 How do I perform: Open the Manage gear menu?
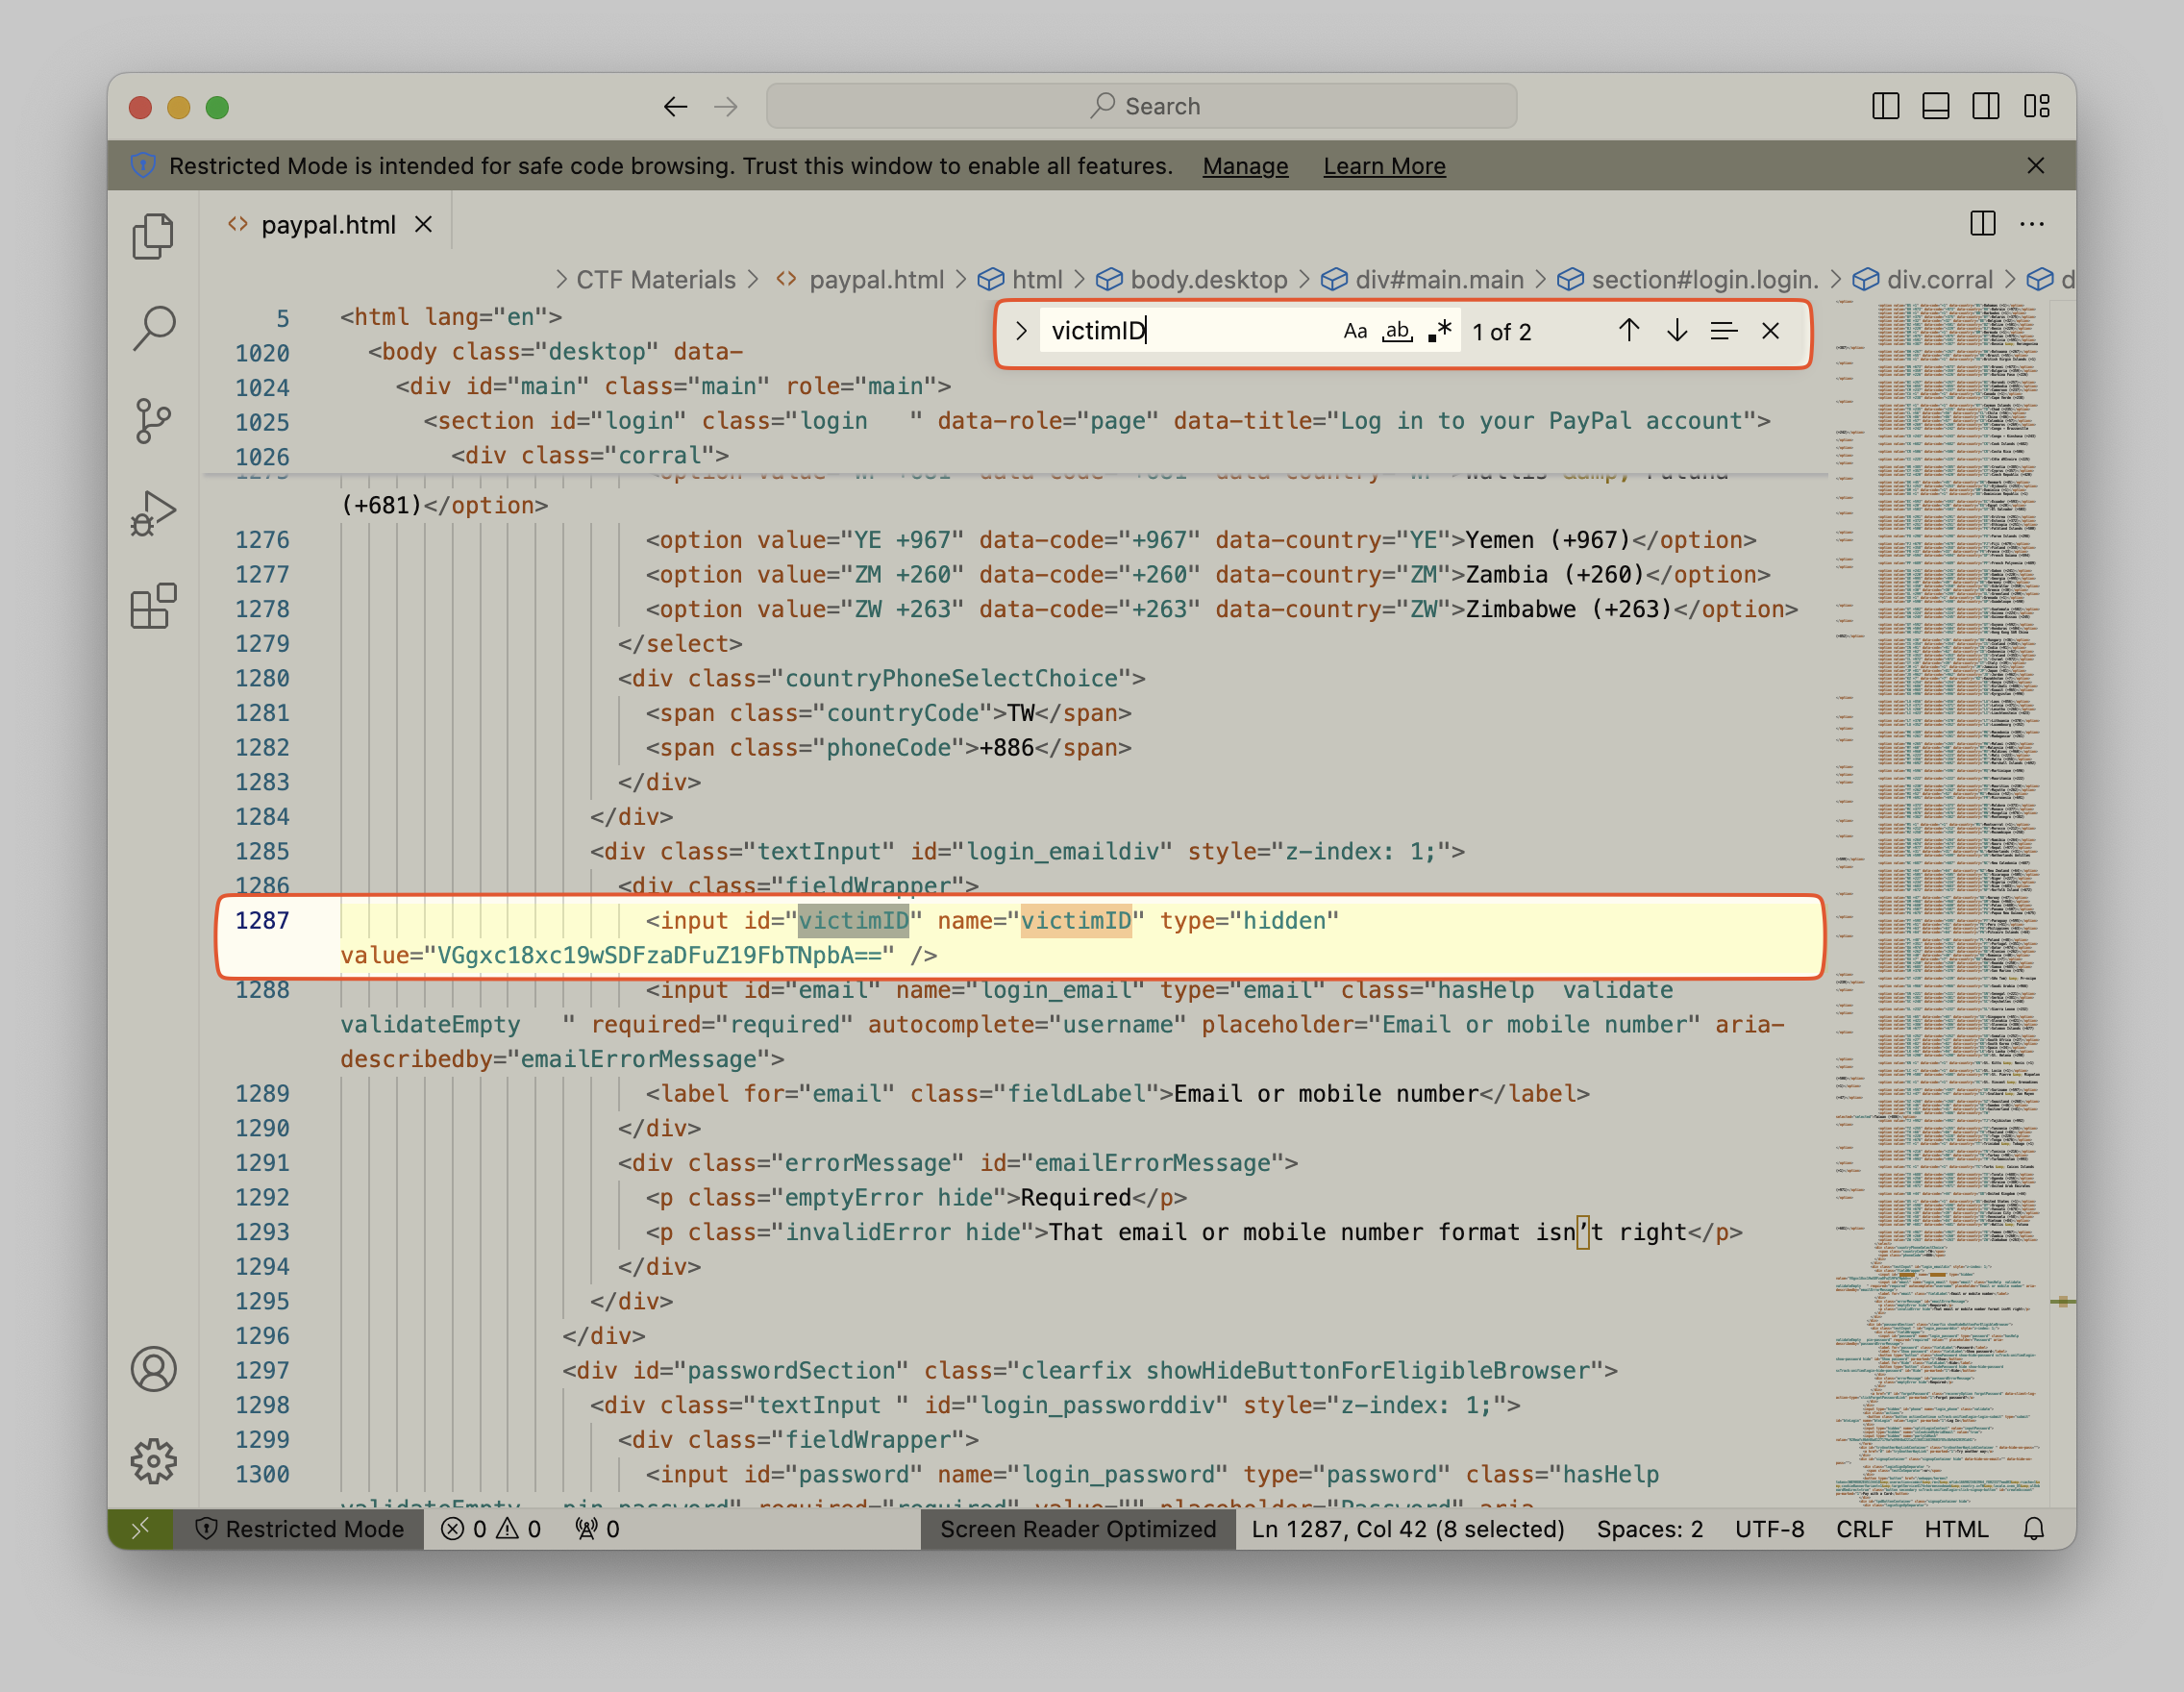(153, 1461)
